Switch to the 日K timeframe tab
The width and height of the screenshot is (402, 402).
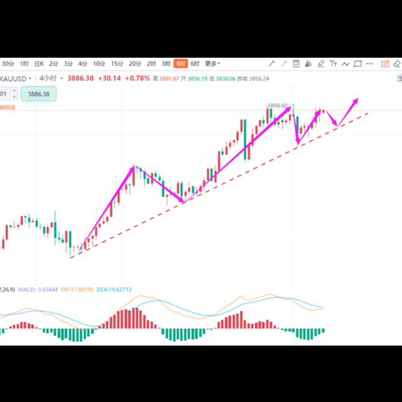[39, 64]
